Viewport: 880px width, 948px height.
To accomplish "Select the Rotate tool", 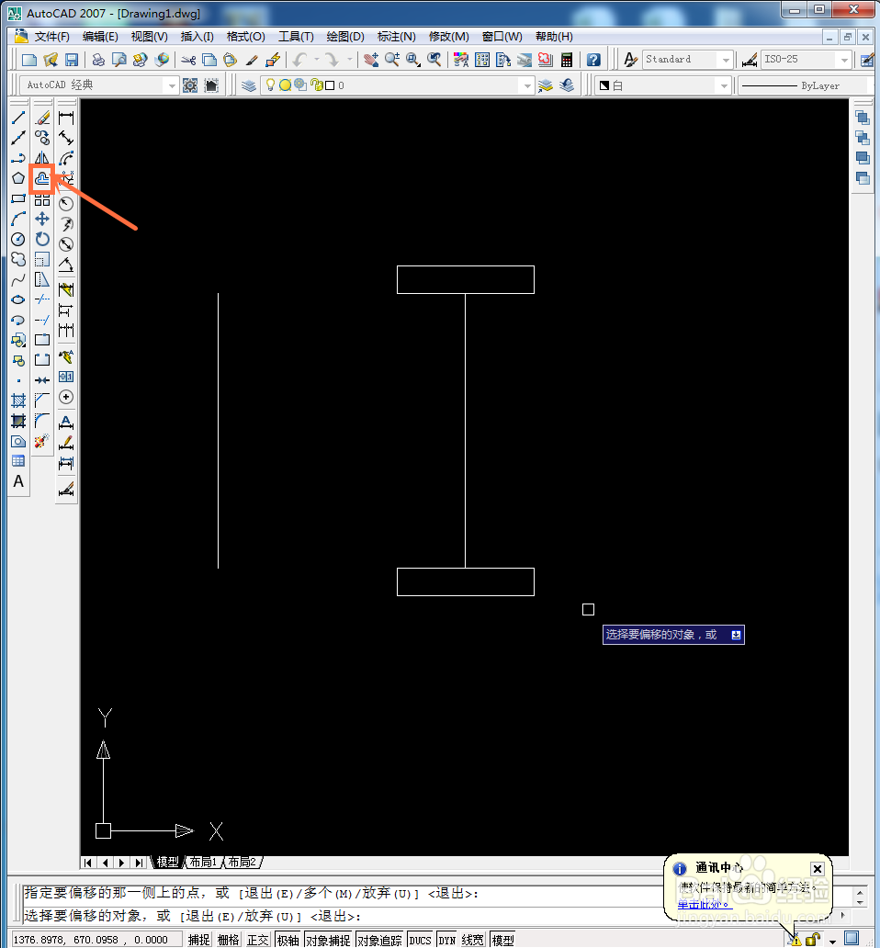I will pyautogui.click(x=42, y=239).
